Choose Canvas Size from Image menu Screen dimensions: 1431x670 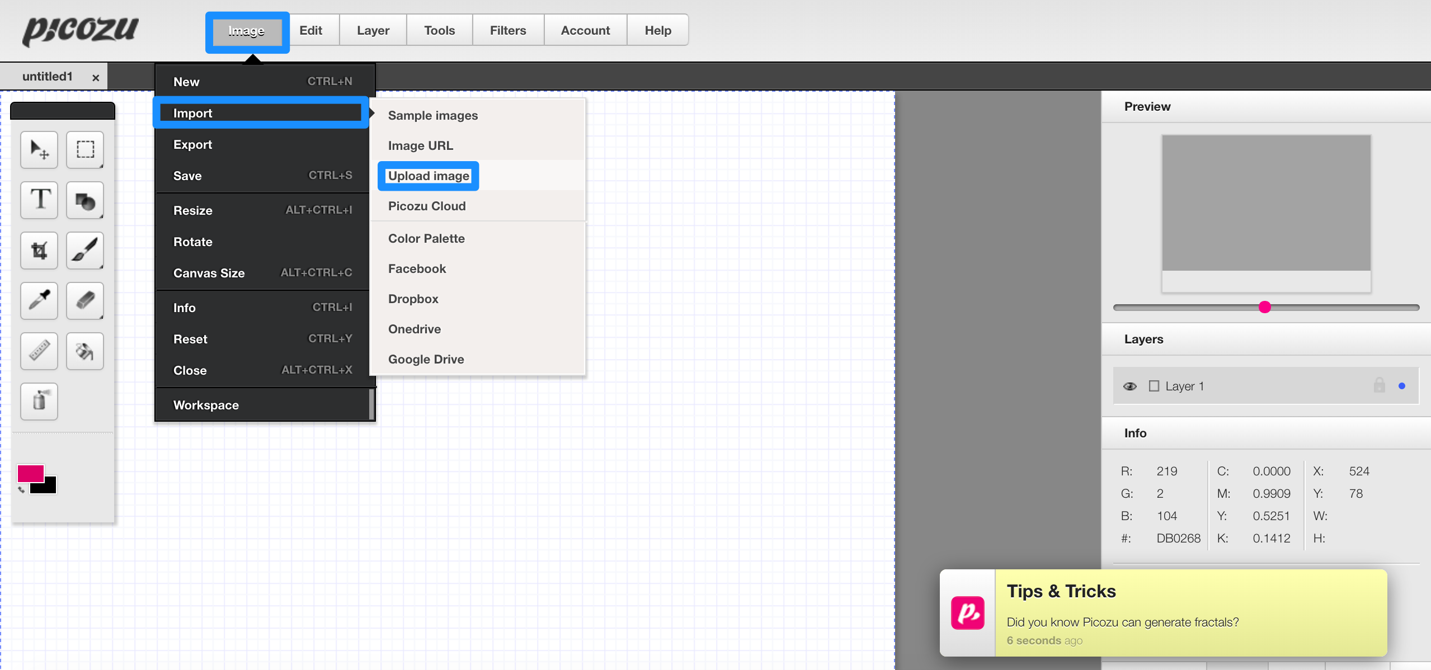(209, 273)
